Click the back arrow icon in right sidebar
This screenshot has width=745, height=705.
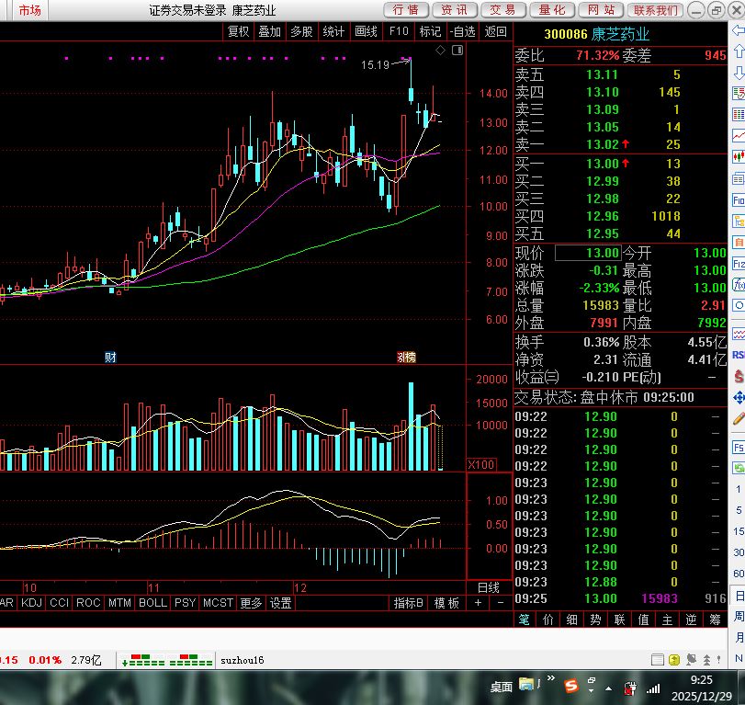739,31
